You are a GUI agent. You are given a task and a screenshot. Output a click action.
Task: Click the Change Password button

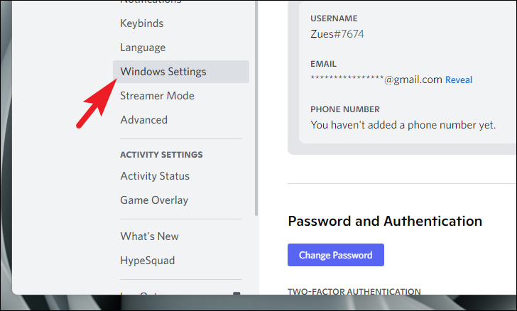tap(336, 255)
